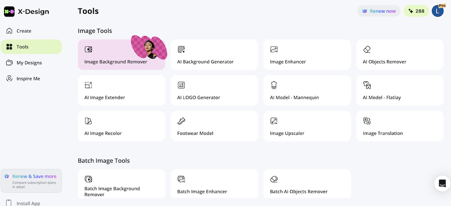Select the AI Model - Mannequin icon
451x206 pixels.
pyautogui.click(x=274, y=85)
